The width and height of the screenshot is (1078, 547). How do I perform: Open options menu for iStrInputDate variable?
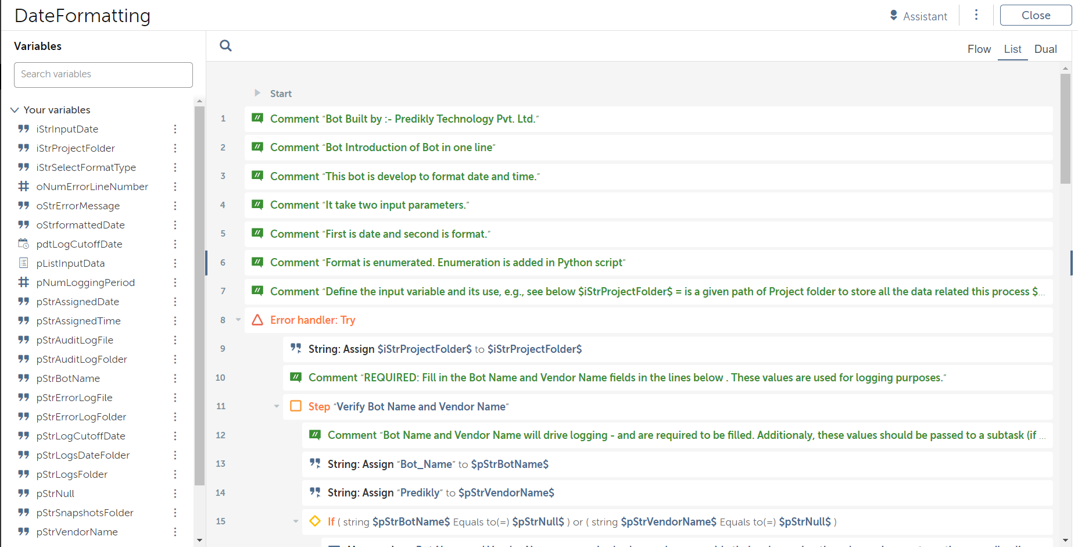click(x=175, y=129)
